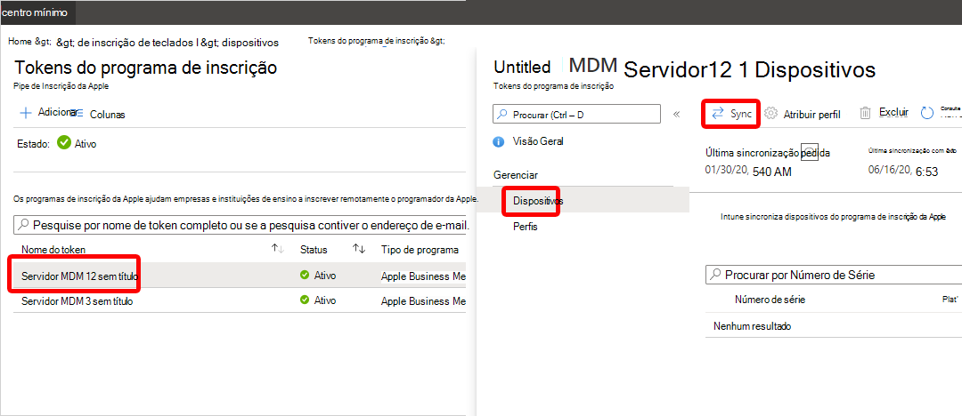The image size is (962, 416).
Task: Focus the Procurar por Número de Série box
Action: (833, 276)
